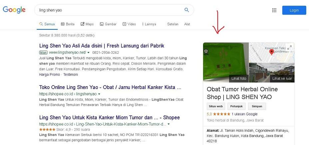Click the map thumbnail in knowledge panel

tap(272, 52)
